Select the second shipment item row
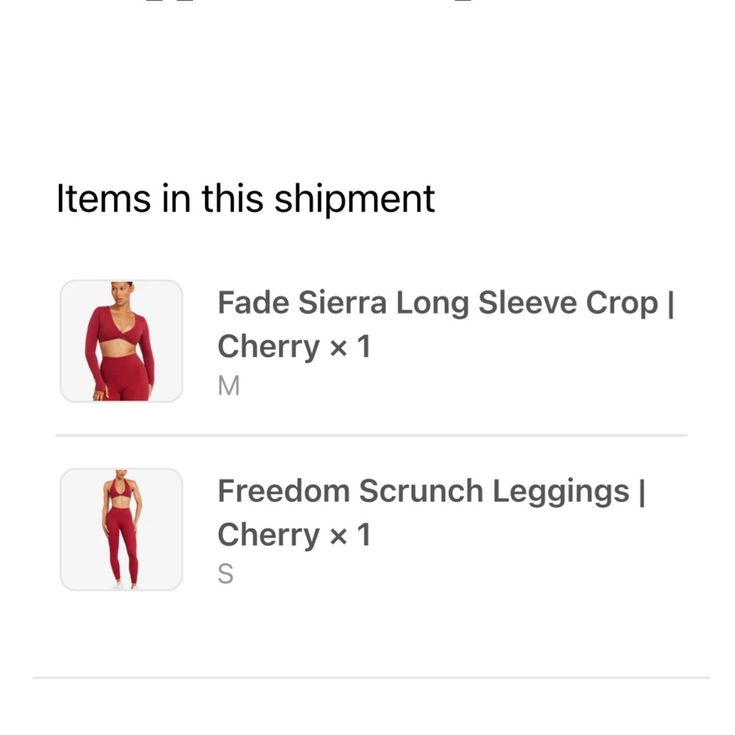Screen dimensions: 735x735 tap(367, 528)
